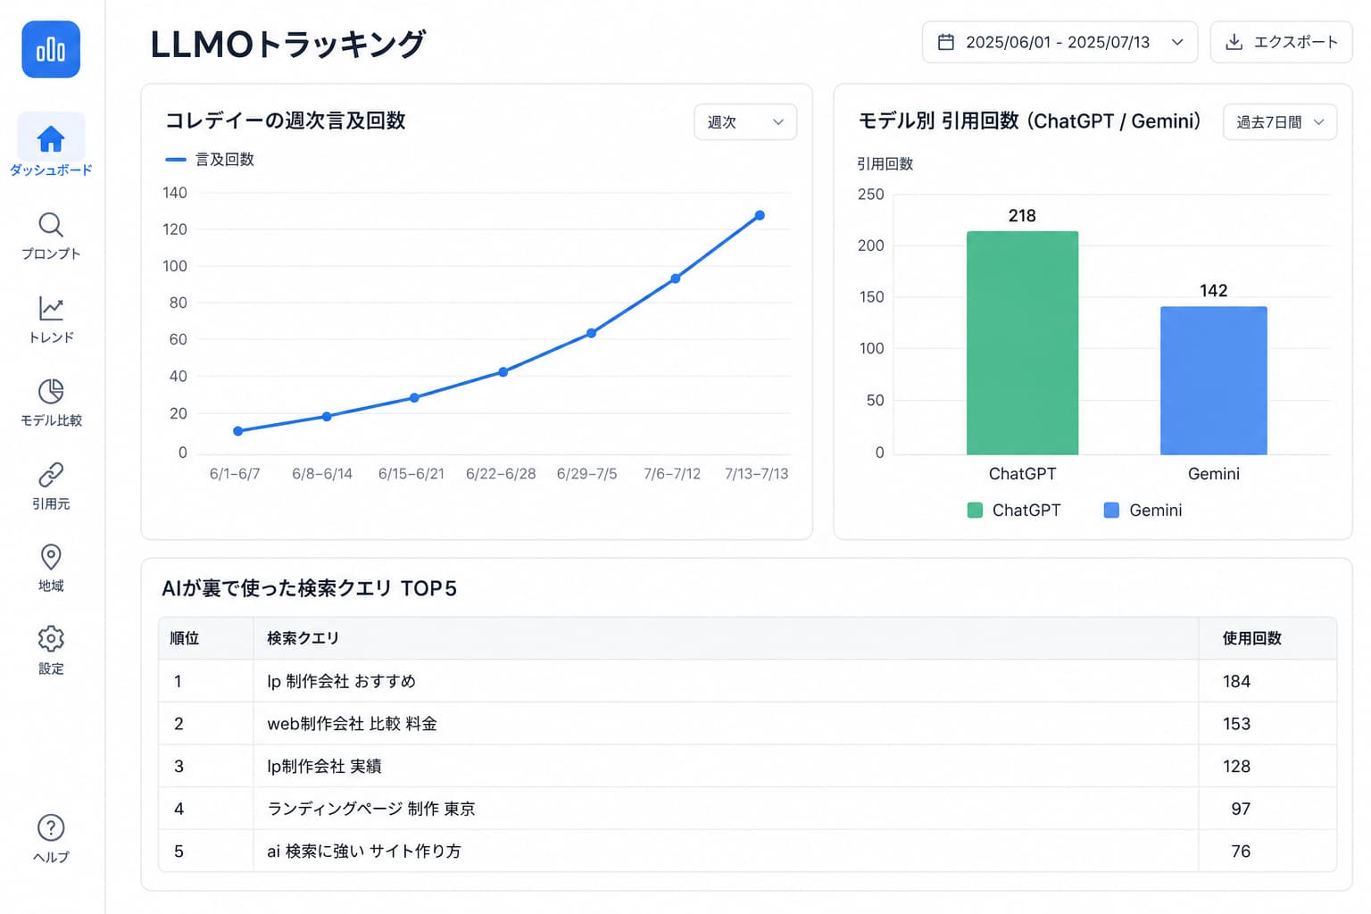Toggle Gemini legend series

[x=1142, y=511]
